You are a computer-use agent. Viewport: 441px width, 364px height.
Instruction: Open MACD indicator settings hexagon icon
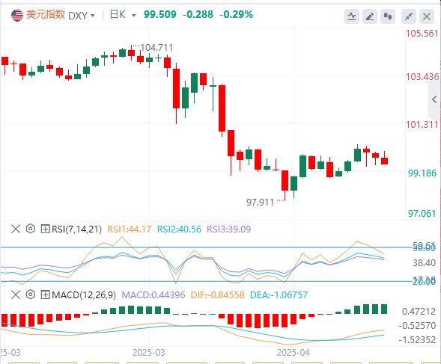click(31, 294)
